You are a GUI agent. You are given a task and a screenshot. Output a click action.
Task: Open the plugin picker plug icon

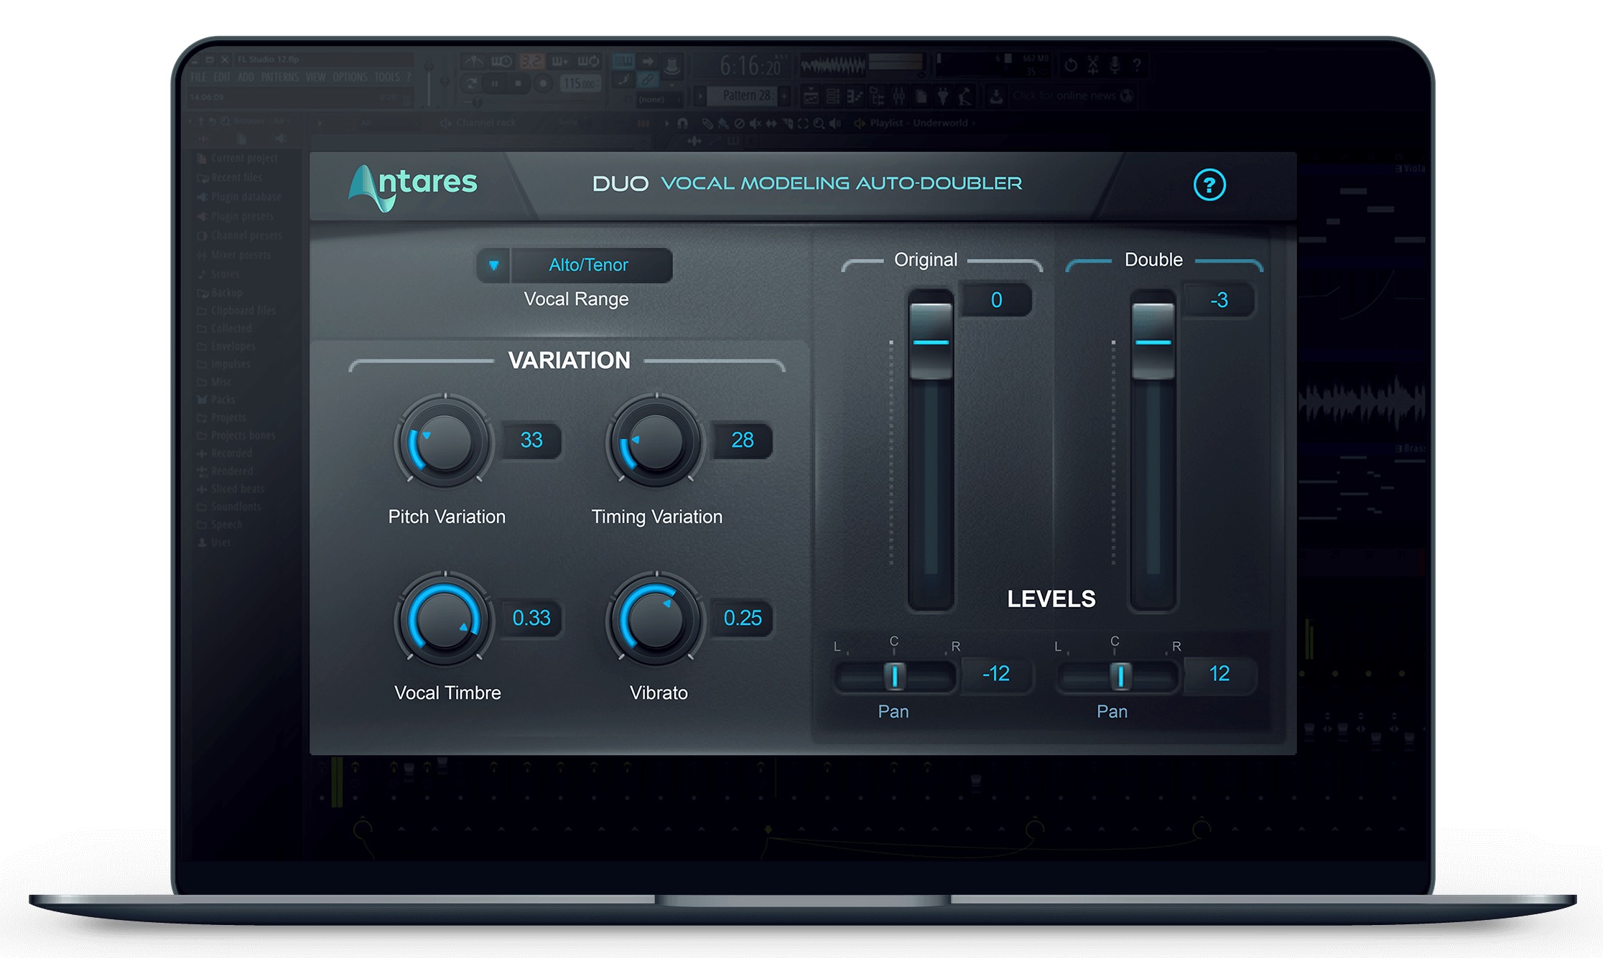pyautogui.click(x=943, y=96)
